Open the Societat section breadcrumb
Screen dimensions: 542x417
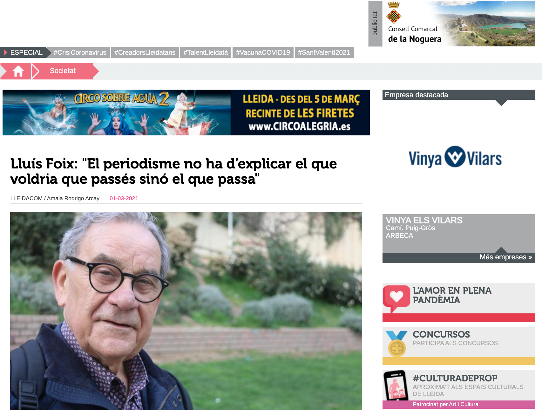[63, 71]
